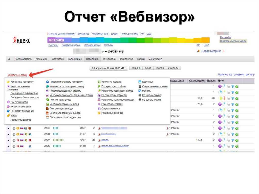Show visits for сегодня

coord(136,68)
